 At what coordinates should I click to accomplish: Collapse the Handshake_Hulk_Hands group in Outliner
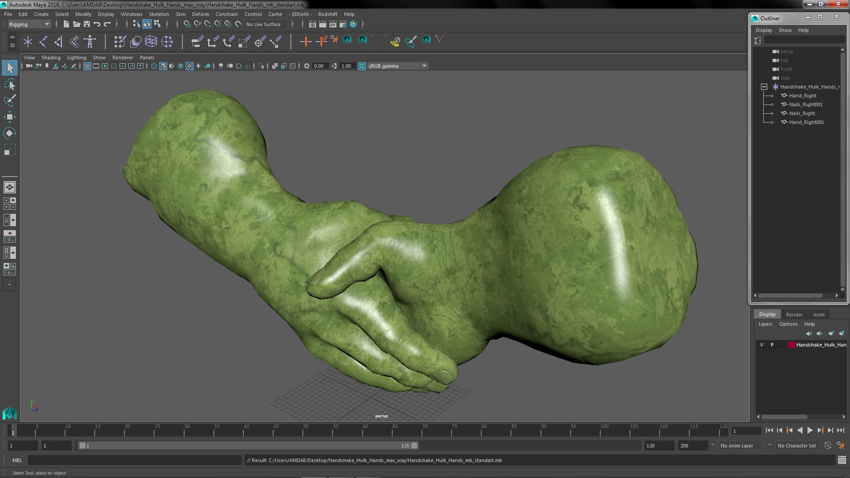pyautogui.click(x=764, y=87)
